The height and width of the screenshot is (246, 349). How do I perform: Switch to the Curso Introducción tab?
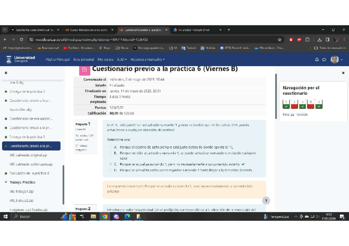[89, 30]
